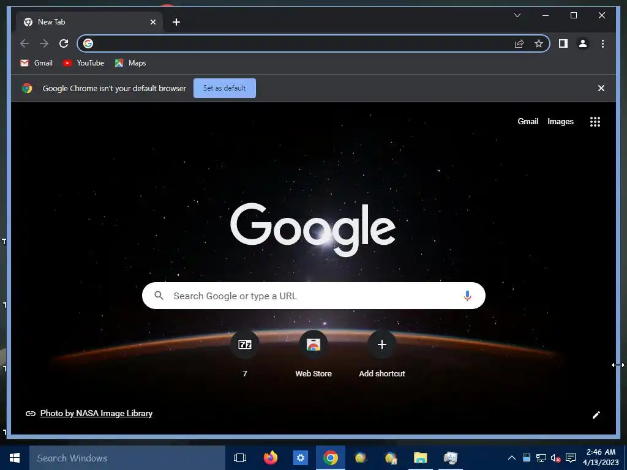Dismiss the default browser infobar
627x470 pixels.
tap(601, 88)
